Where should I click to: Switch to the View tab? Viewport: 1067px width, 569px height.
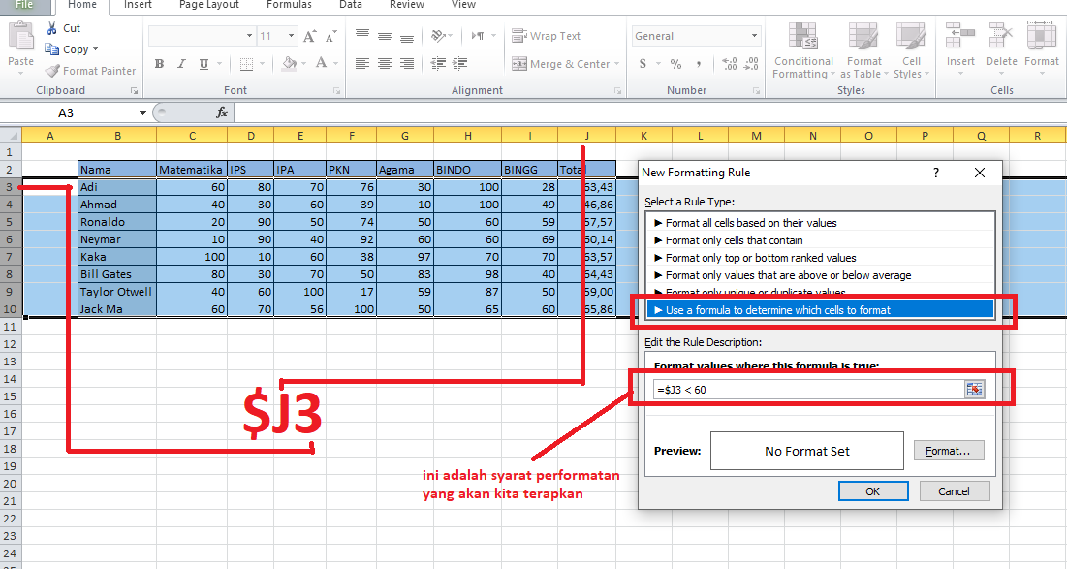click(x=463, y=5)
